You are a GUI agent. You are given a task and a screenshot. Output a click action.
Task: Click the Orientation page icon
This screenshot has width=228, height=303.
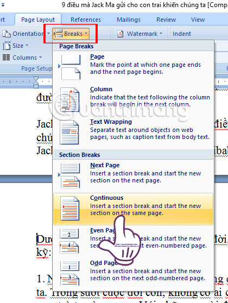pyautogui.click(x=7, y=34)
